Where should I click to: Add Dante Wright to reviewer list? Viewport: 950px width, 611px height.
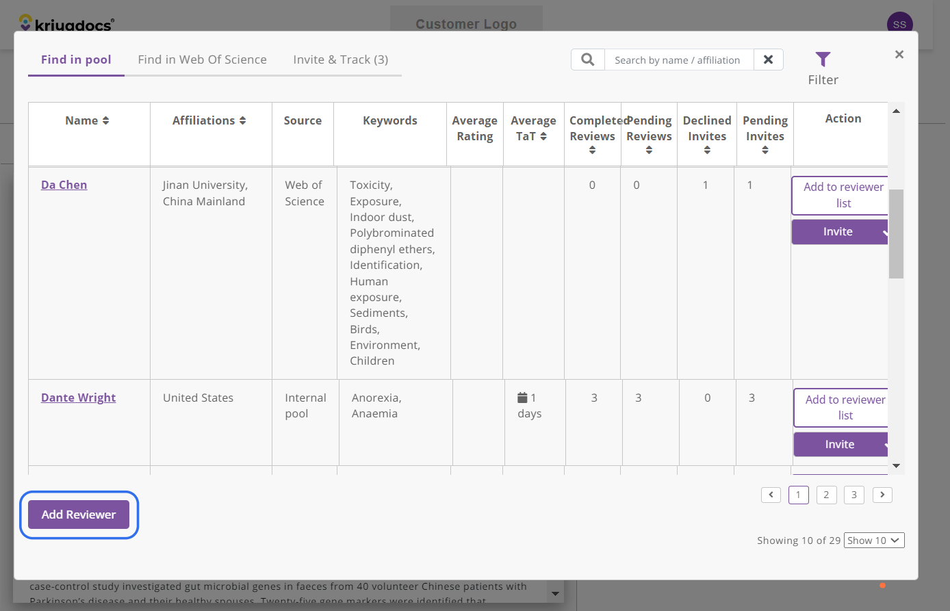click(842, 408)
